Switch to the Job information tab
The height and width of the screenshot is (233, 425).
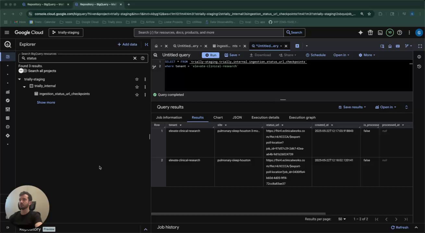point(169,117)
